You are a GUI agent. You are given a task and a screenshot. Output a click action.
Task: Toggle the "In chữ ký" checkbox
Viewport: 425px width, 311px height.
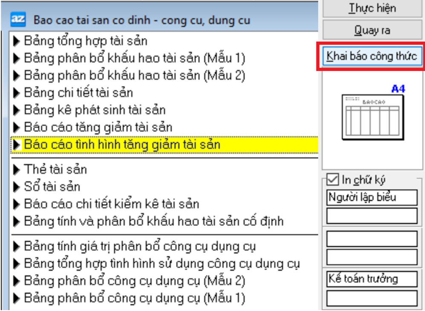coord(332,180)
